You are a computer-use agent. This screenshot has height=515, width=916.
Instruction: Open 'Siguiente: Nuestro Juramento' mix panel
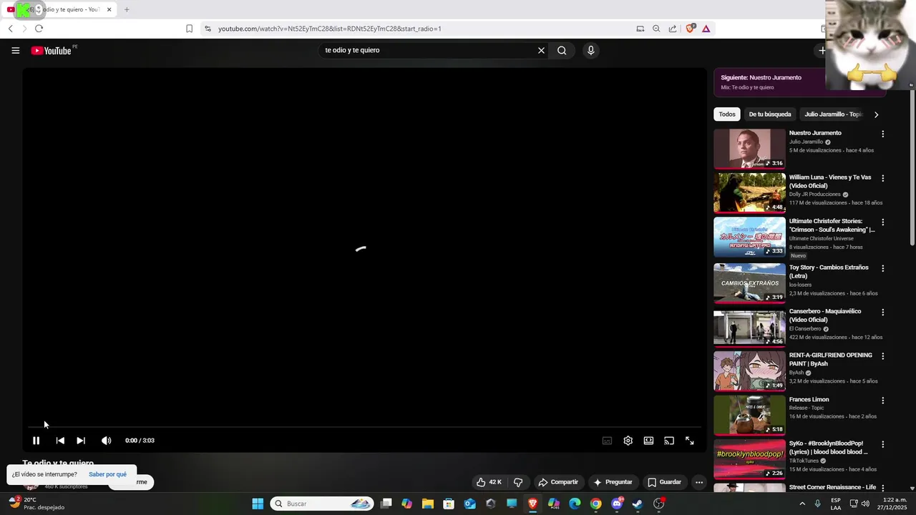(x=770, y=82)
